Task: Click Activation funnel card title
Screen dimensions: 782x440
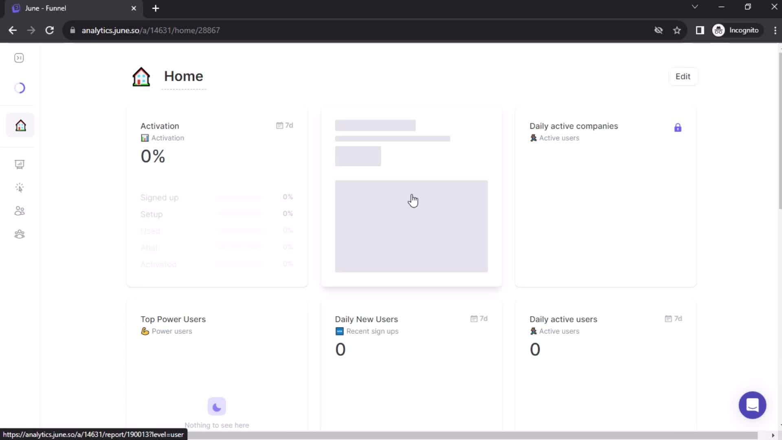Action: point(160,126)
